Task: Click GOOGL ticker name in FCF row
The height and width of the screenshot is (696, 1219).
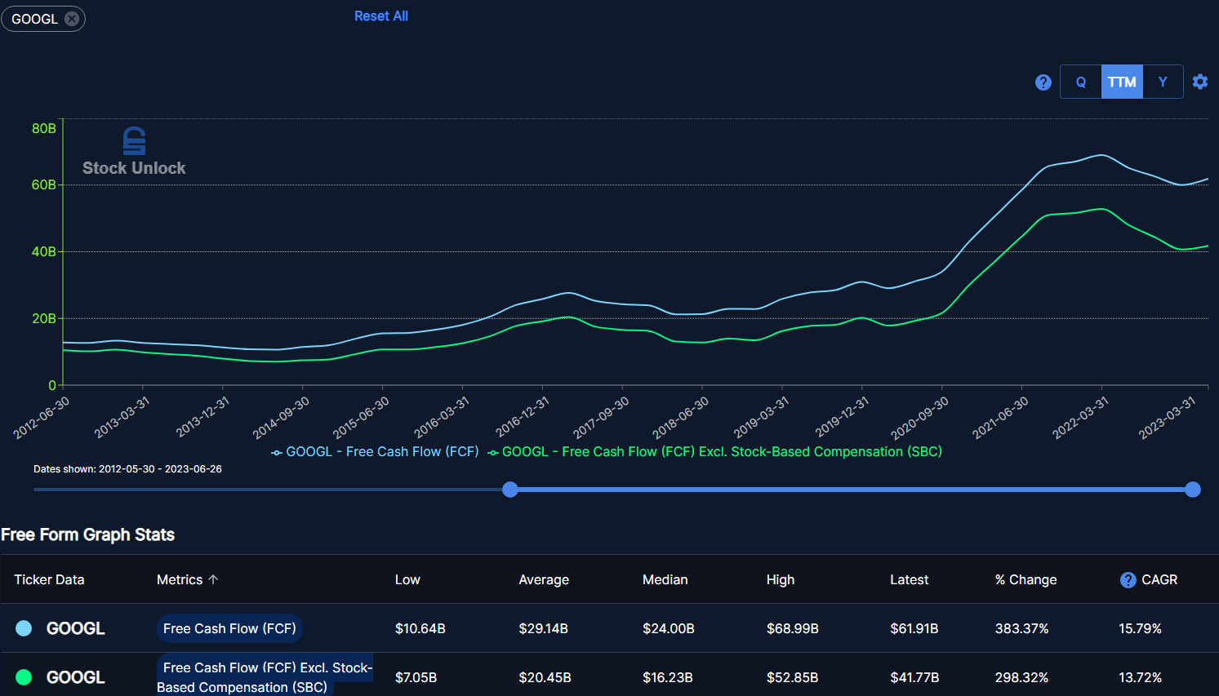Action: (x=76, y=628)
